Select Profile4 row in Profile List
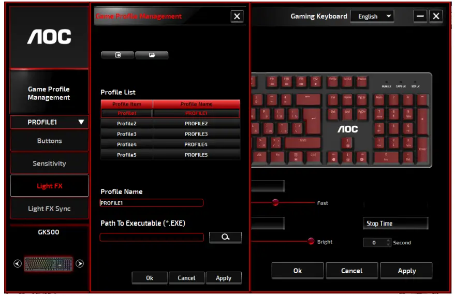 point(170,144)
